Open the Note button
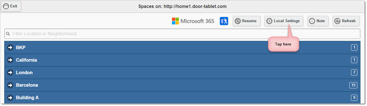The width and height of the screenshot is (367, 106). (x=318, y=21)
